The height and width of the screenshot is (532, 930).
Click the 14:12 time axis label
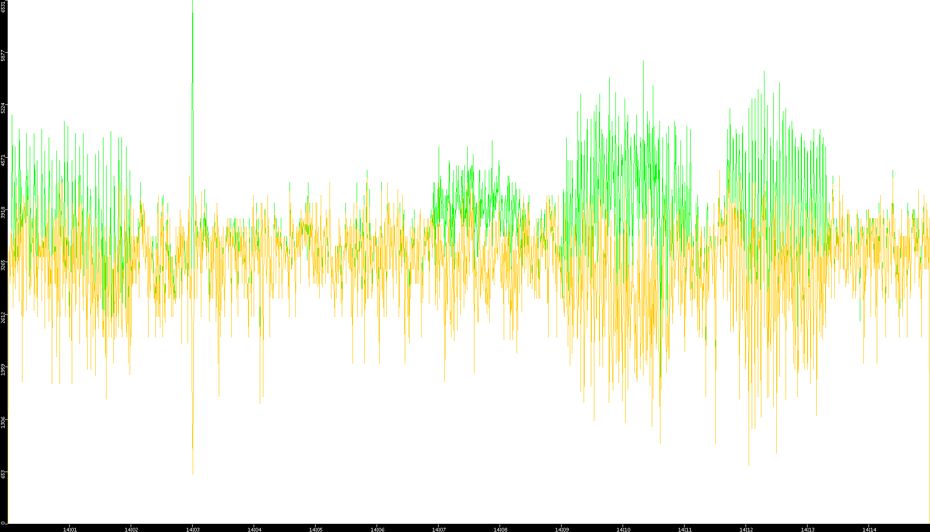tap(746, 529)
